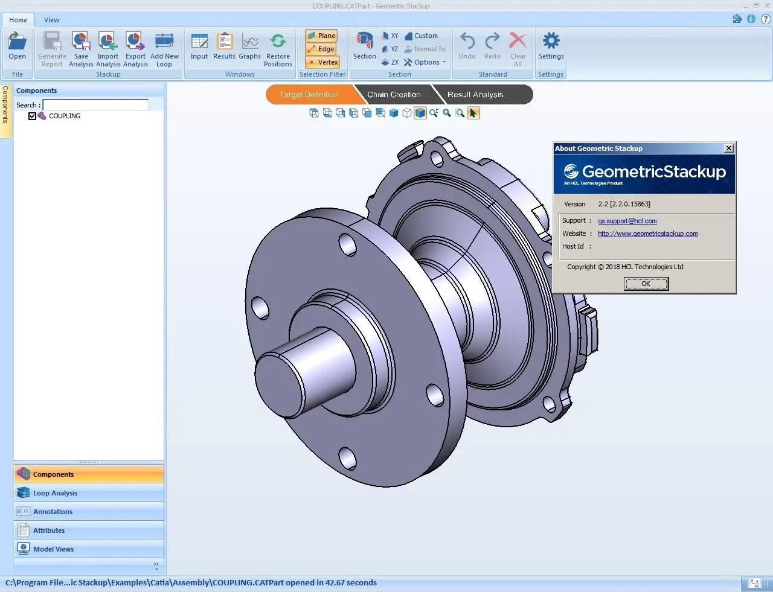Click the zoom window magnifier
Screen dimensions: 773x592
click(460, 113)
